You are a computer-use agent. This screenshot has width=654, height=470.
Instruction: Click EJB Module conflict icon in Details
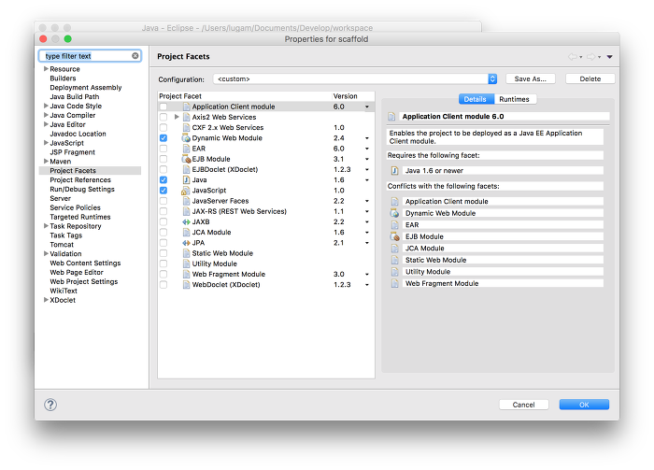(394, 236)
